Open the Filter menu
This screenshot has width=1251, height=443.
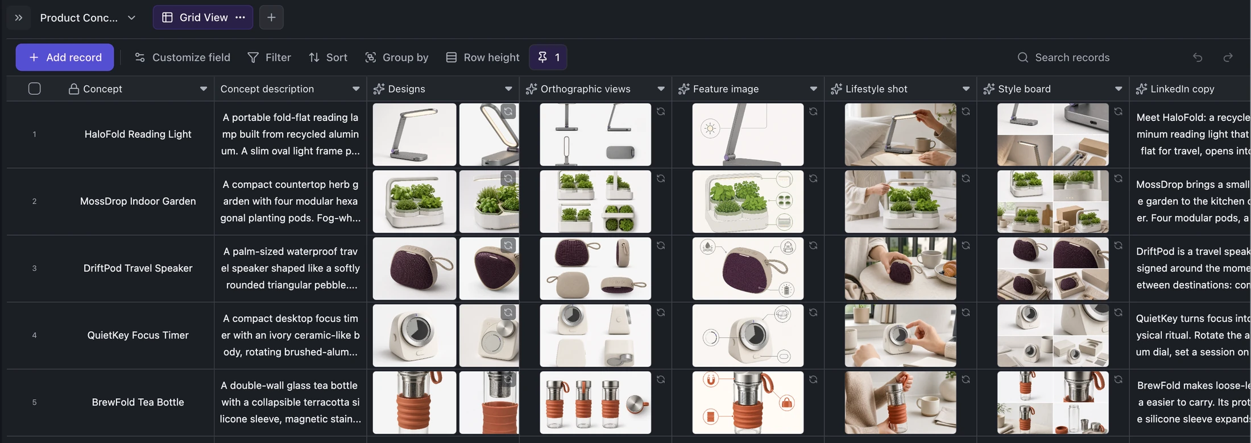point(270,57)
